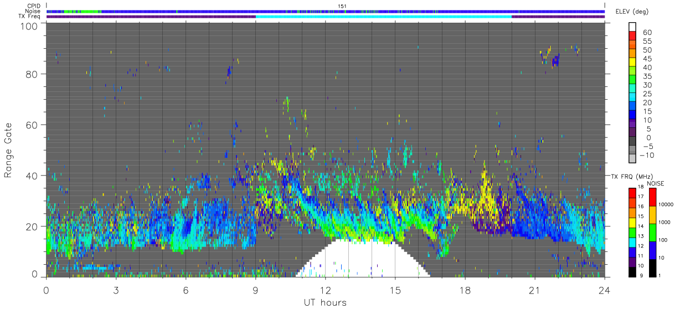Screen dimensions: 680x314
Task: Pick the black bottom swatch in TX FRQ colorbar
Action: pos(632,271)
